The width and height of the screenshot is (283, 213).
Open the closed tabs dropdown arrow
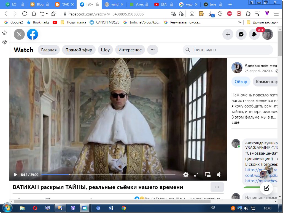pos(47,14)
